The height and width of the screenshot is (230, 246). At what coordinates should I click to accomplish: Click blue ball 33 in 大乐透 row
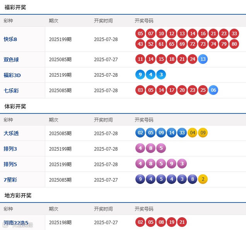pos(182,133)
